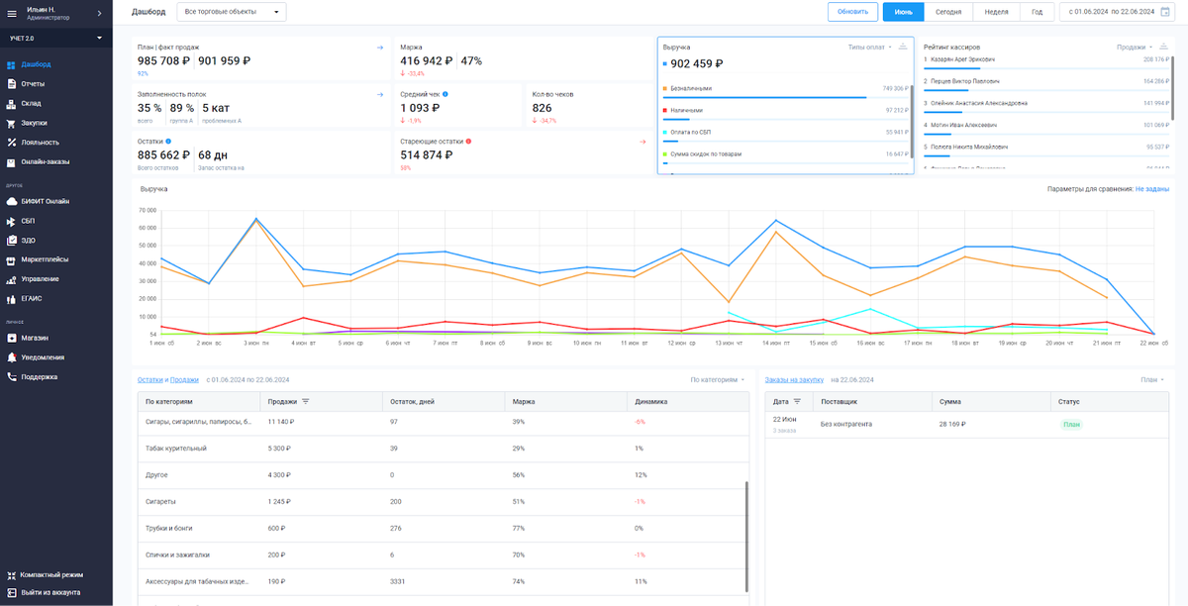Image resolution: width=1188 pixels, height=606 pixels.
Task: Toggle the orange Безналичными series marker
Action: pyautogui.click(x=665, y=88)
